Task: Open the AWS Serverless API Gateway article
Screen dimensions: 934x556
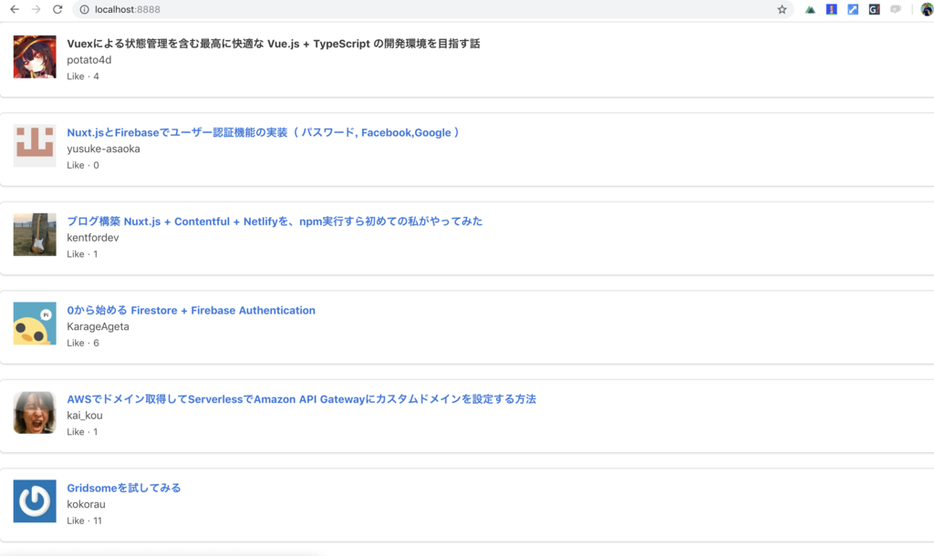Action: 301,399
